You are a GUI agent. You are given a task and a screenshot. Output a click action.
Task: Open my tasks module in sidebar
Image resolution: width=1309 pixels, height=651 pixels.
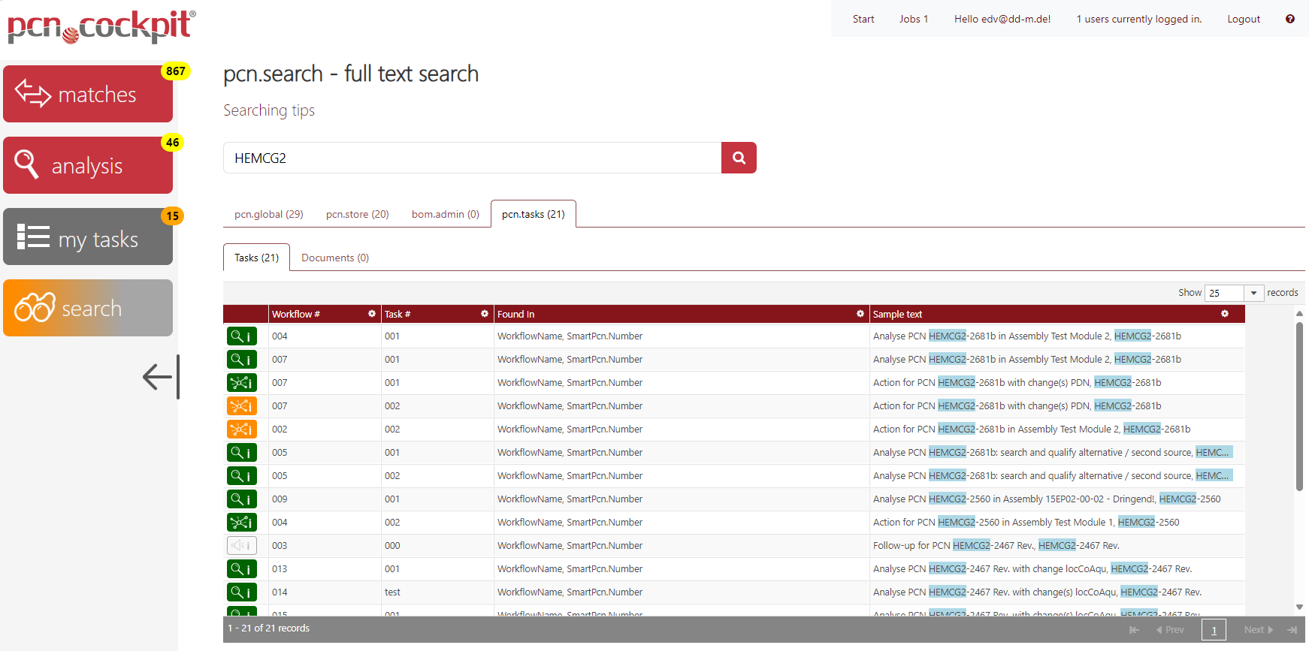[x=88, y=237]
